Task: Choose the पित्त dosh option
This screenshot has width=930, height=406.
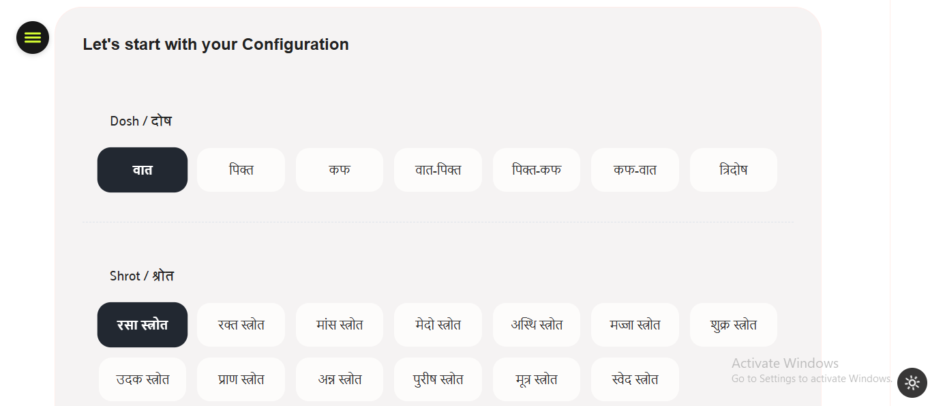Action: coord(241,170)
